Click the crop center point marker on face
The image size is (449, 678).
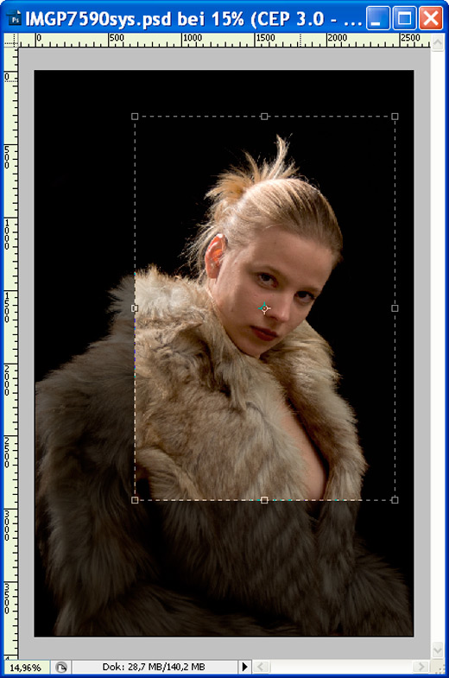point(264,308)
